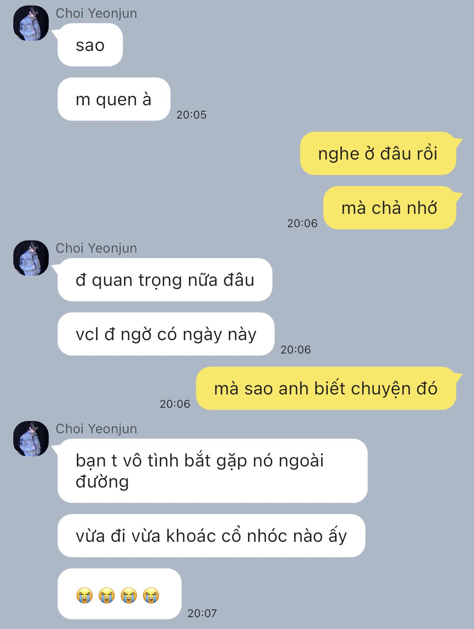The height and width of the screenshot is (629, 474).
Task: Tap the first crying face emoji
Action: 84,595
